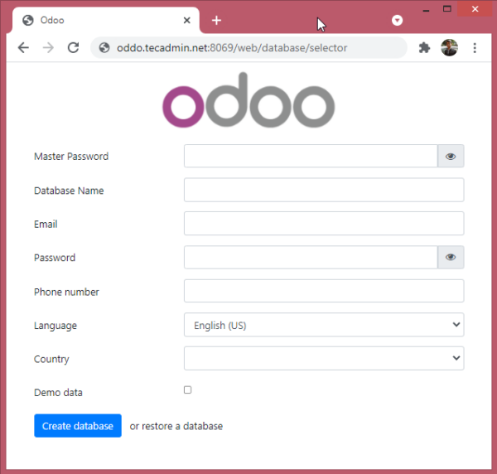Follow the restore a database link
Image resolution: width=497 pixels, height=474 pixels.
click(182, 426)
